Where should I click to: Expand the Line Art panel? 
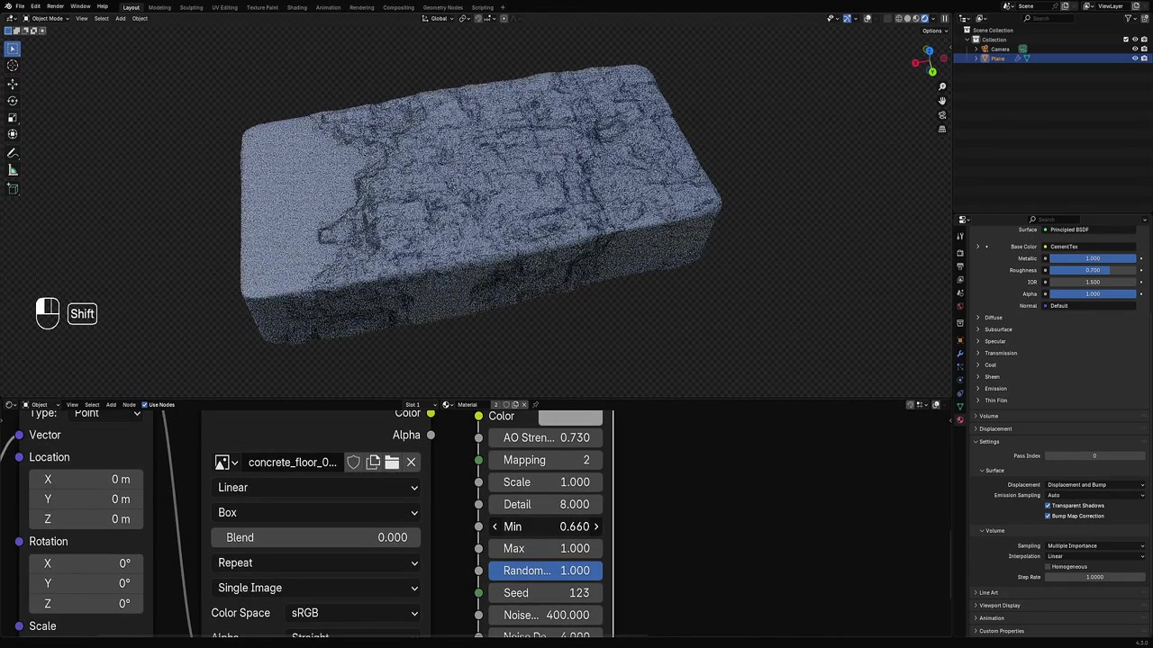tap(988, 593)
